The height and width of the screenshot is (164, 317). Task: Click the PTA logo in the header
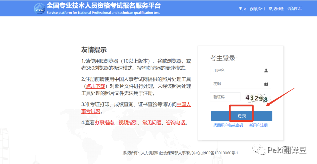pos(39,8)
